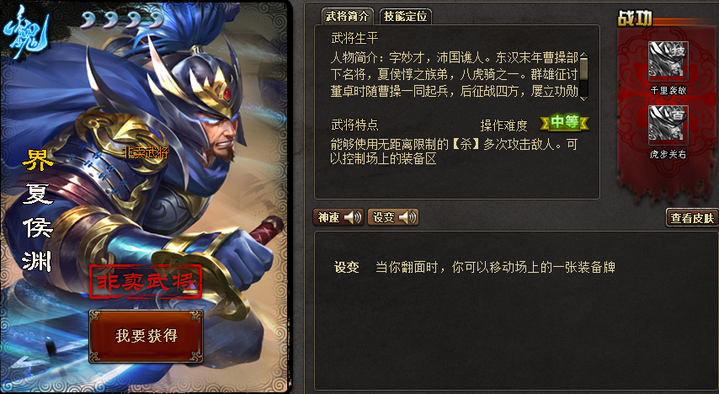
Task: Click the biography scrollbar up arrow
Action: [x=583, y=56]
